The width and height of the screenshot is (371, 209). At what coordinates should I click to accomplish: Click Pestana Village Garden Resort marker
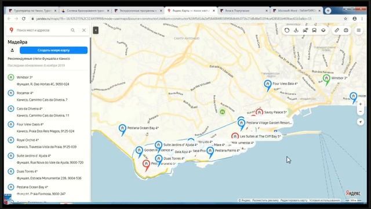(241, 124)
